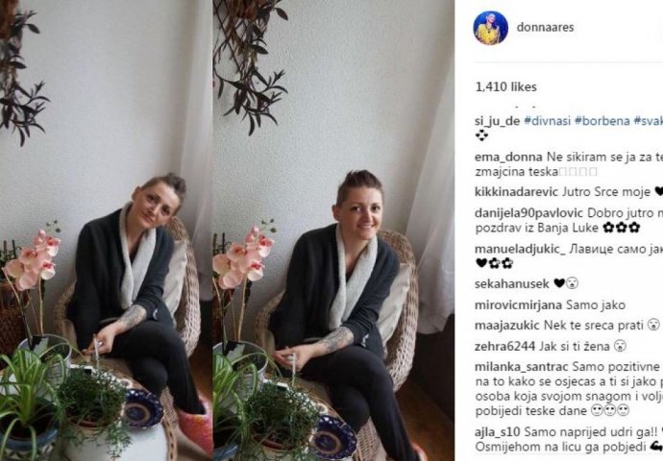Visit the danijela90pavlovic profile

[x=528, y=213]
